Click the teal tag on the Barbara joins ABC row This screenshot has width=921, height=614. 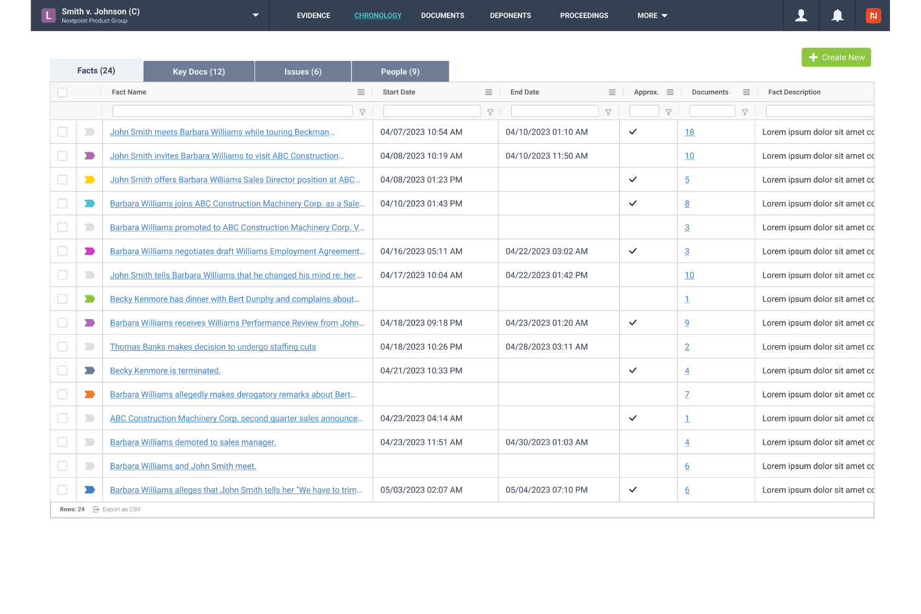coord(90,203)
